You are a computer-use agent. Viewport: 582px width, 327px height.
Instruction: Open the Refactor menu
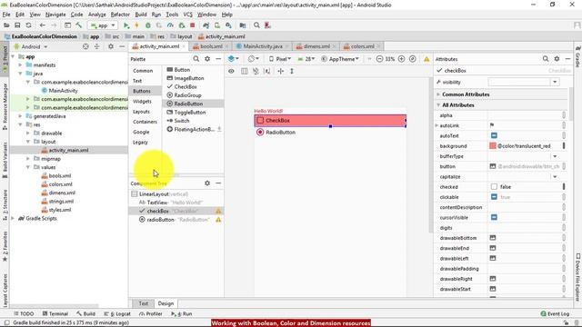(120, 15)
